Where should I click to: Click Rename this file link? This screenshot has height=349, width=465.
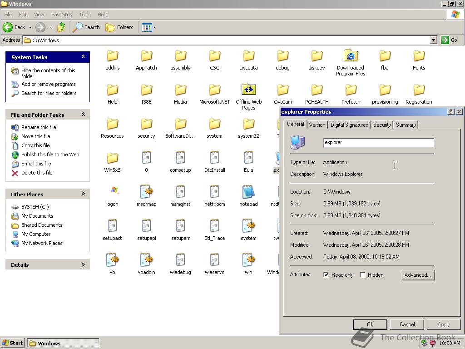coord(39,127)
